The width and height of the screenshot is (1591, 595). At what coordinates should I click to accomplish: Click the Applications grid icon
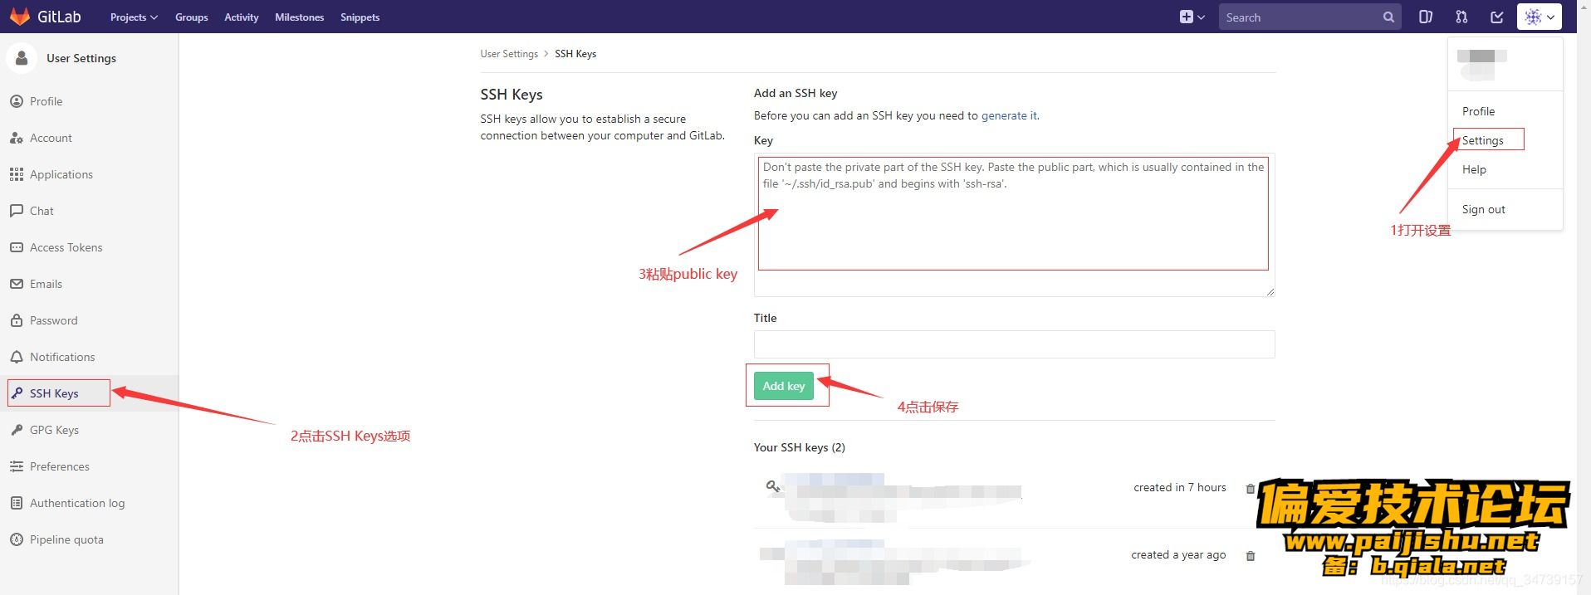[x=17, y=174]
